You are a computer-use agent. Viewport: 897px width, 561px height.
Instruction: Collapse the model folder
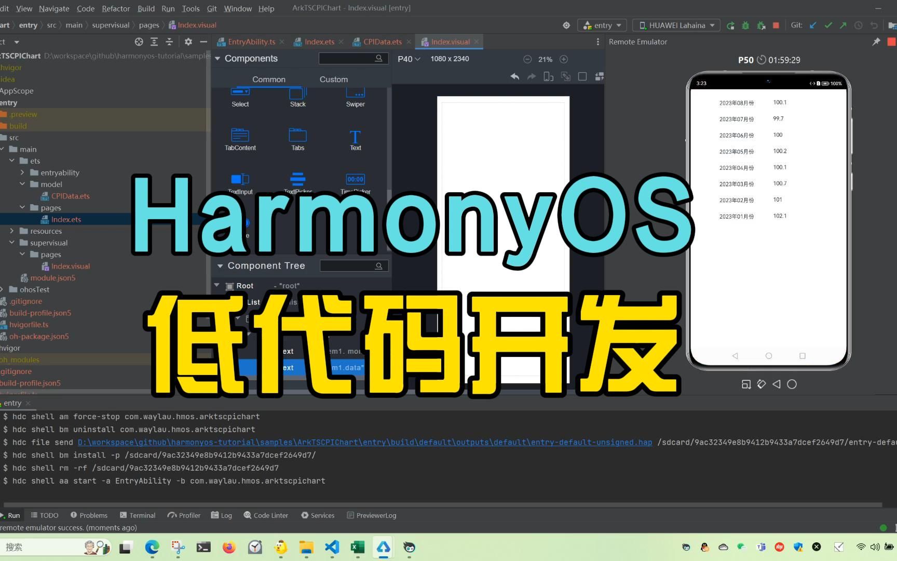22,184
